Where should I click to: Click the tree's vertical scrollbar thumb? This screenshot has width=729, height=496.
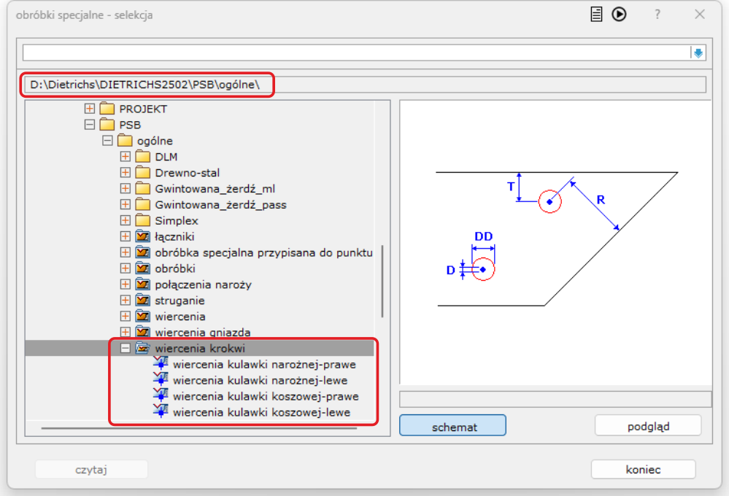coord(382,282)
